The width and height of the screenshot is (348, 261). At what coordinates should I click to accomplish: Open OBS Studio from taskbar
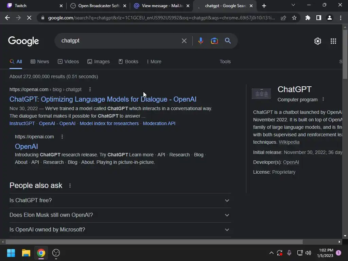tap(56, 253)
